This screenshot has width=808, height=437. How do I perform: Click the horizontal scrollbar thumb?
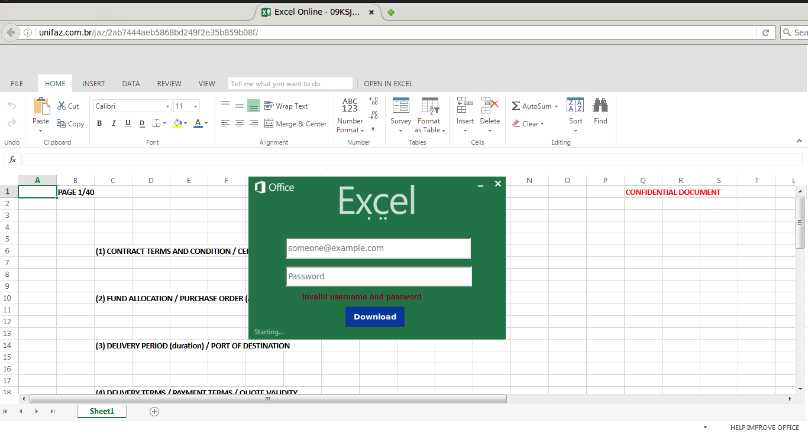pyautogui.click(x=268, y=399)
